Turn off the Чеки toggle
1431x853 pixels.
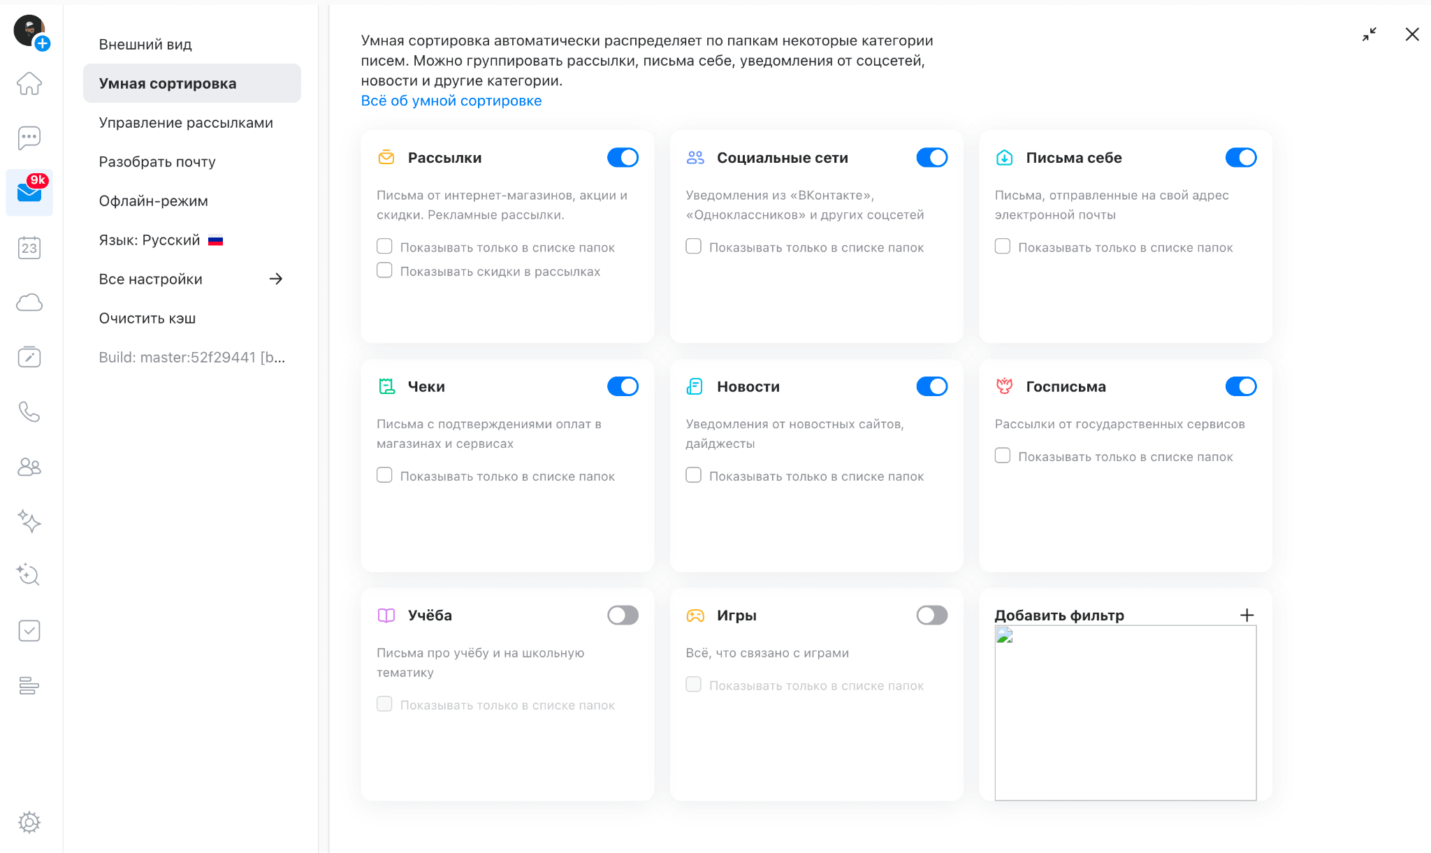(623, 386)
